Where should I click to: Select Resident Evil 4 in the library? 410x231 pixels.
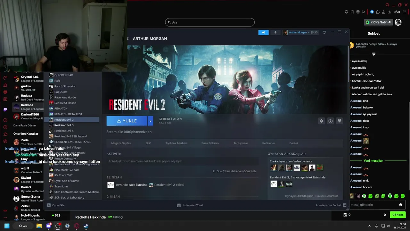coord(74,131)
